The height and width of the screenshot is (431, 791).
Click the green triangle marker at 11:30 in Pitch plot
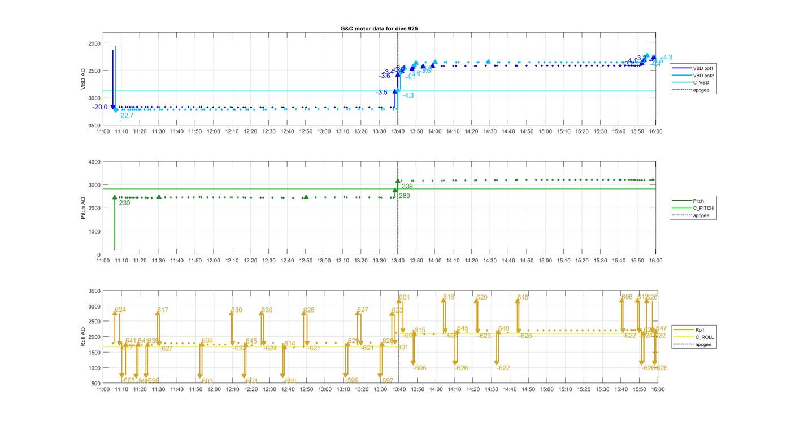(159, 197)
